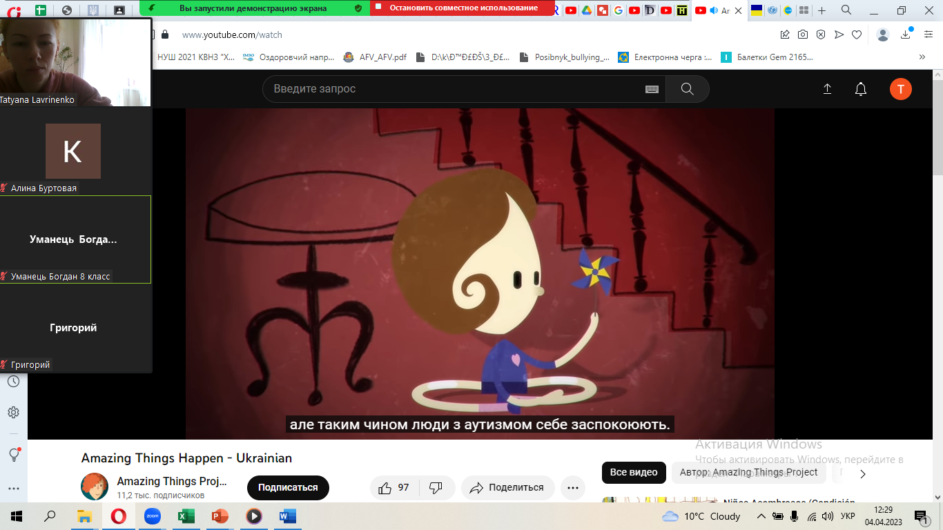Click the weather 10°C Cloudy widget
Screen dimensions: 943x530
tap(701, 516)
